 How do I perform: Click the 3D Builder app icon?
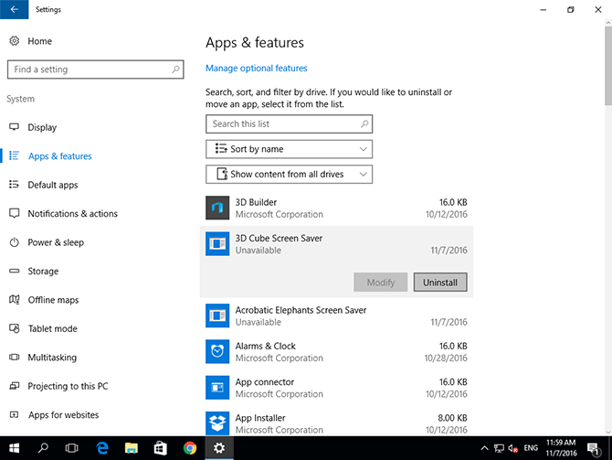[x=217, y=208]
